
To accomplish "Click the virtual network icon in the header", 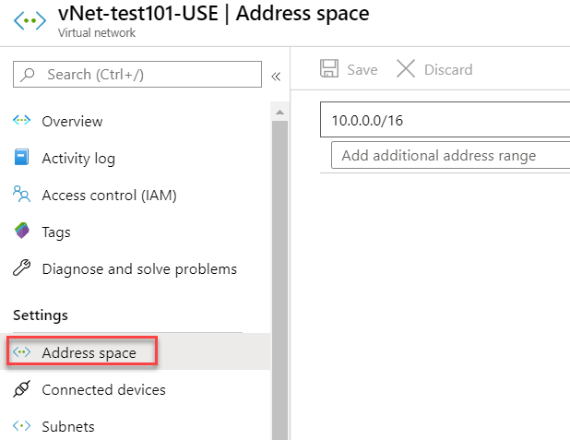I will pos(30,20).
